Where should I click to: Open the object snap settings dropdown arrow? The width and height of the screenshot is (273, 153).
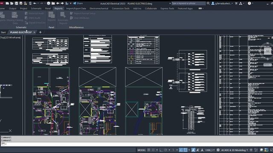(189, 150)
